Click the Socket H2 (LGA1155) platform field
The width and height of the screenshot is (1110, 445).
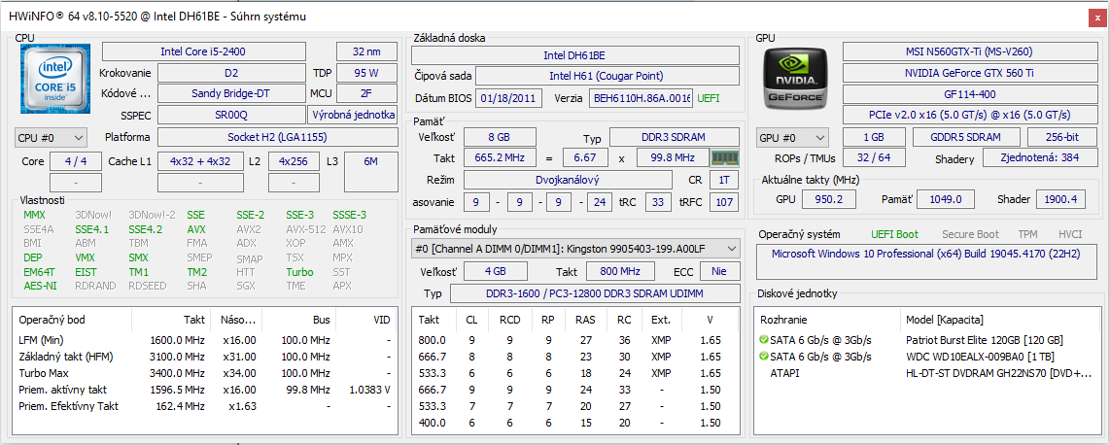pyautogui.click(x=277, y=137)
